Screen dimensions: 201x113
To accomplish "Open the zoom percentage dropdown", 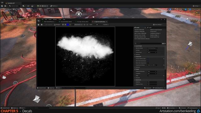I will [106, 24].
